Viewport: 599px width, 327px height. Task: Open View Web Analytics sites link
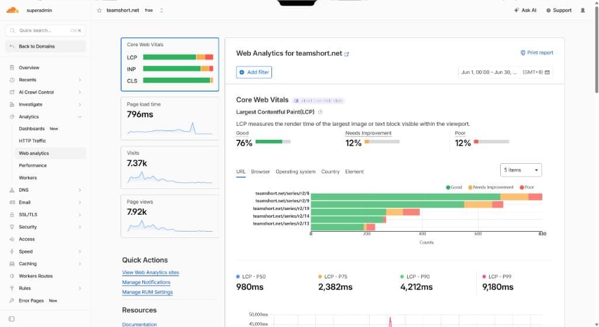[x=150, y=273]
